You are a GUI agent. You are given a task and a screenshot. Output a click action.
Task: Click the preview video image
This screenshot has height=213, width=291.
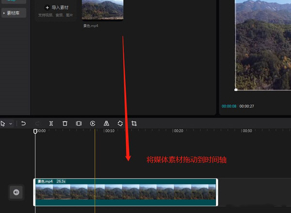click(x=263, y=44)
